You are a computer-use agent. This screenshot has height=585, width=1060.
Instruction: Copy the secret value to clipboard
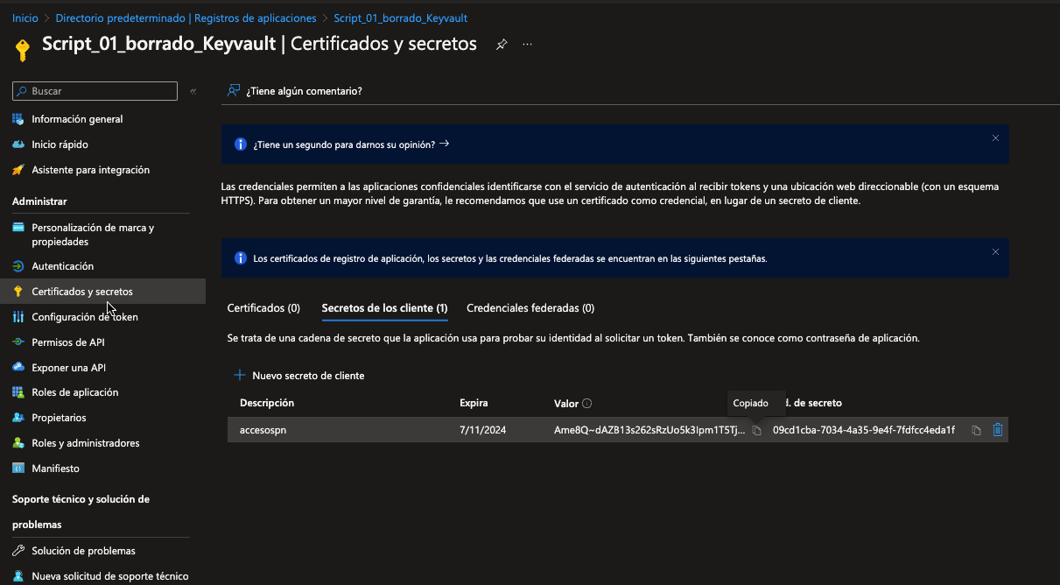(x=757, y=430)
